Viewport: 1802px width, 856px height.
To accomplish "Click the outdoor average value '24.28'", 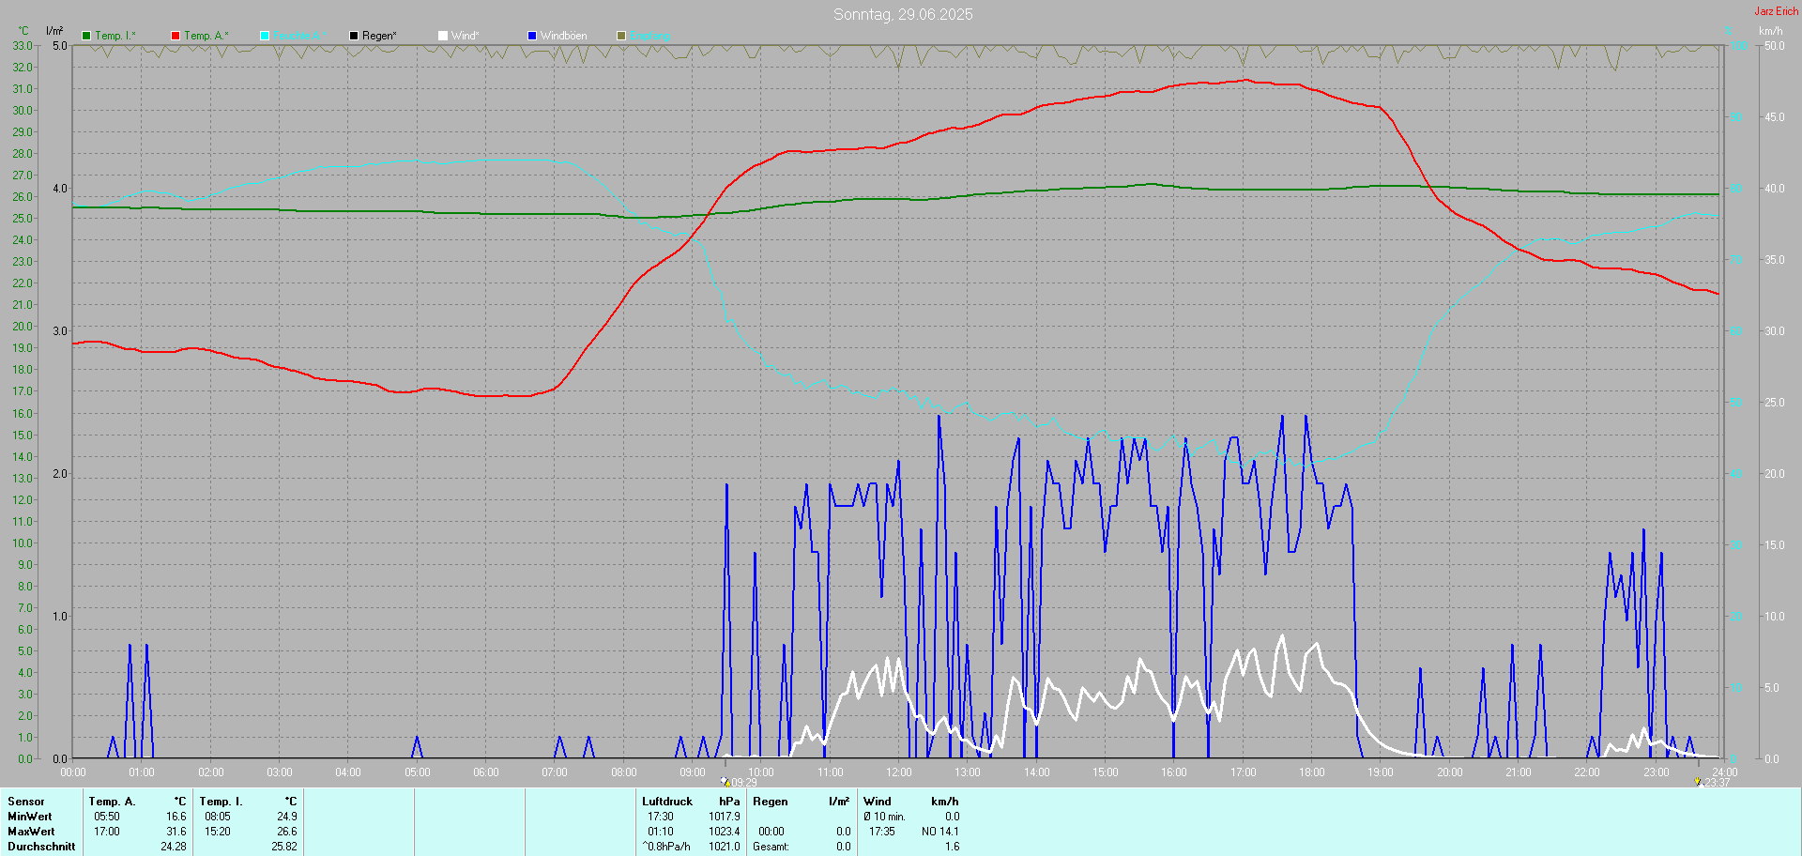I will [x=174, y=847].
